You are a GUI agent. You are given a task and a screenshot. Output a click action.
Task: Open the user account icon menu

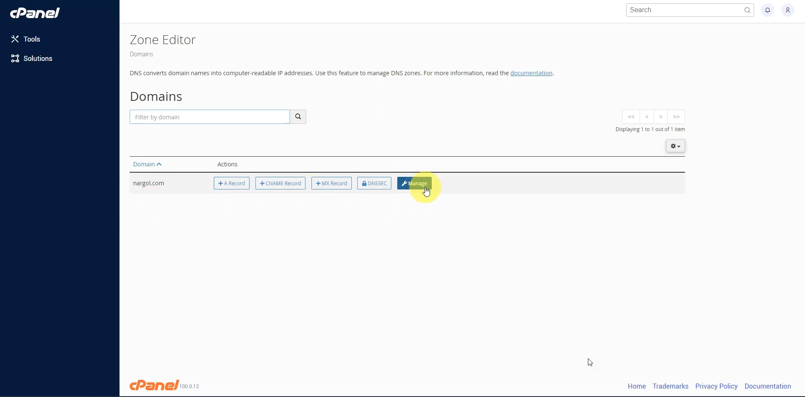pos(788,10)
